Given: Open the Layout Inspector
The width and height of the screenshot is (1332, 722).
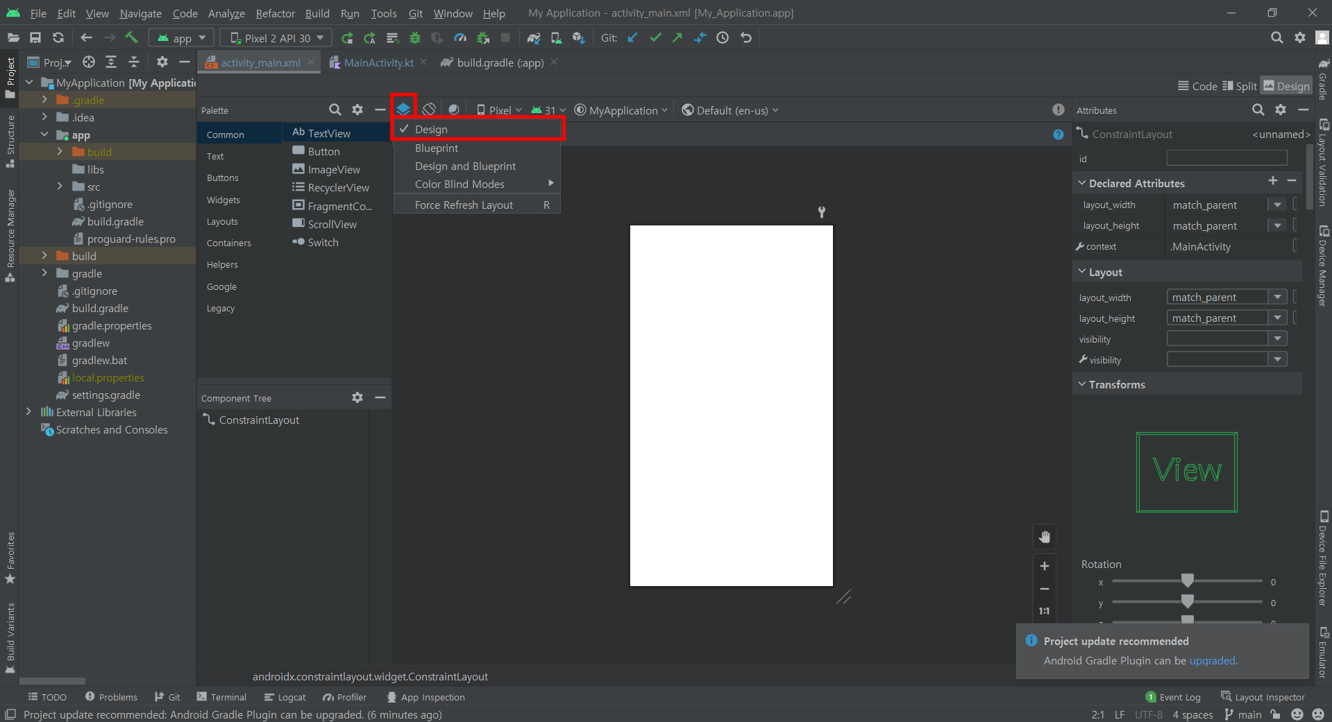Looking at the screenshot, I should [1263, 697].
